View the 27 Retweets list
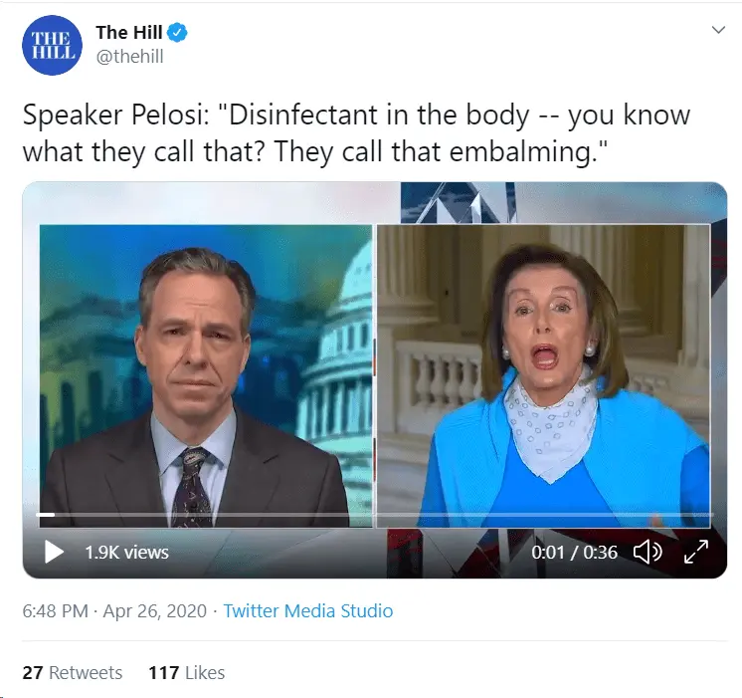The width and height of the screenshot is (742, 698). tap(73, 672)
